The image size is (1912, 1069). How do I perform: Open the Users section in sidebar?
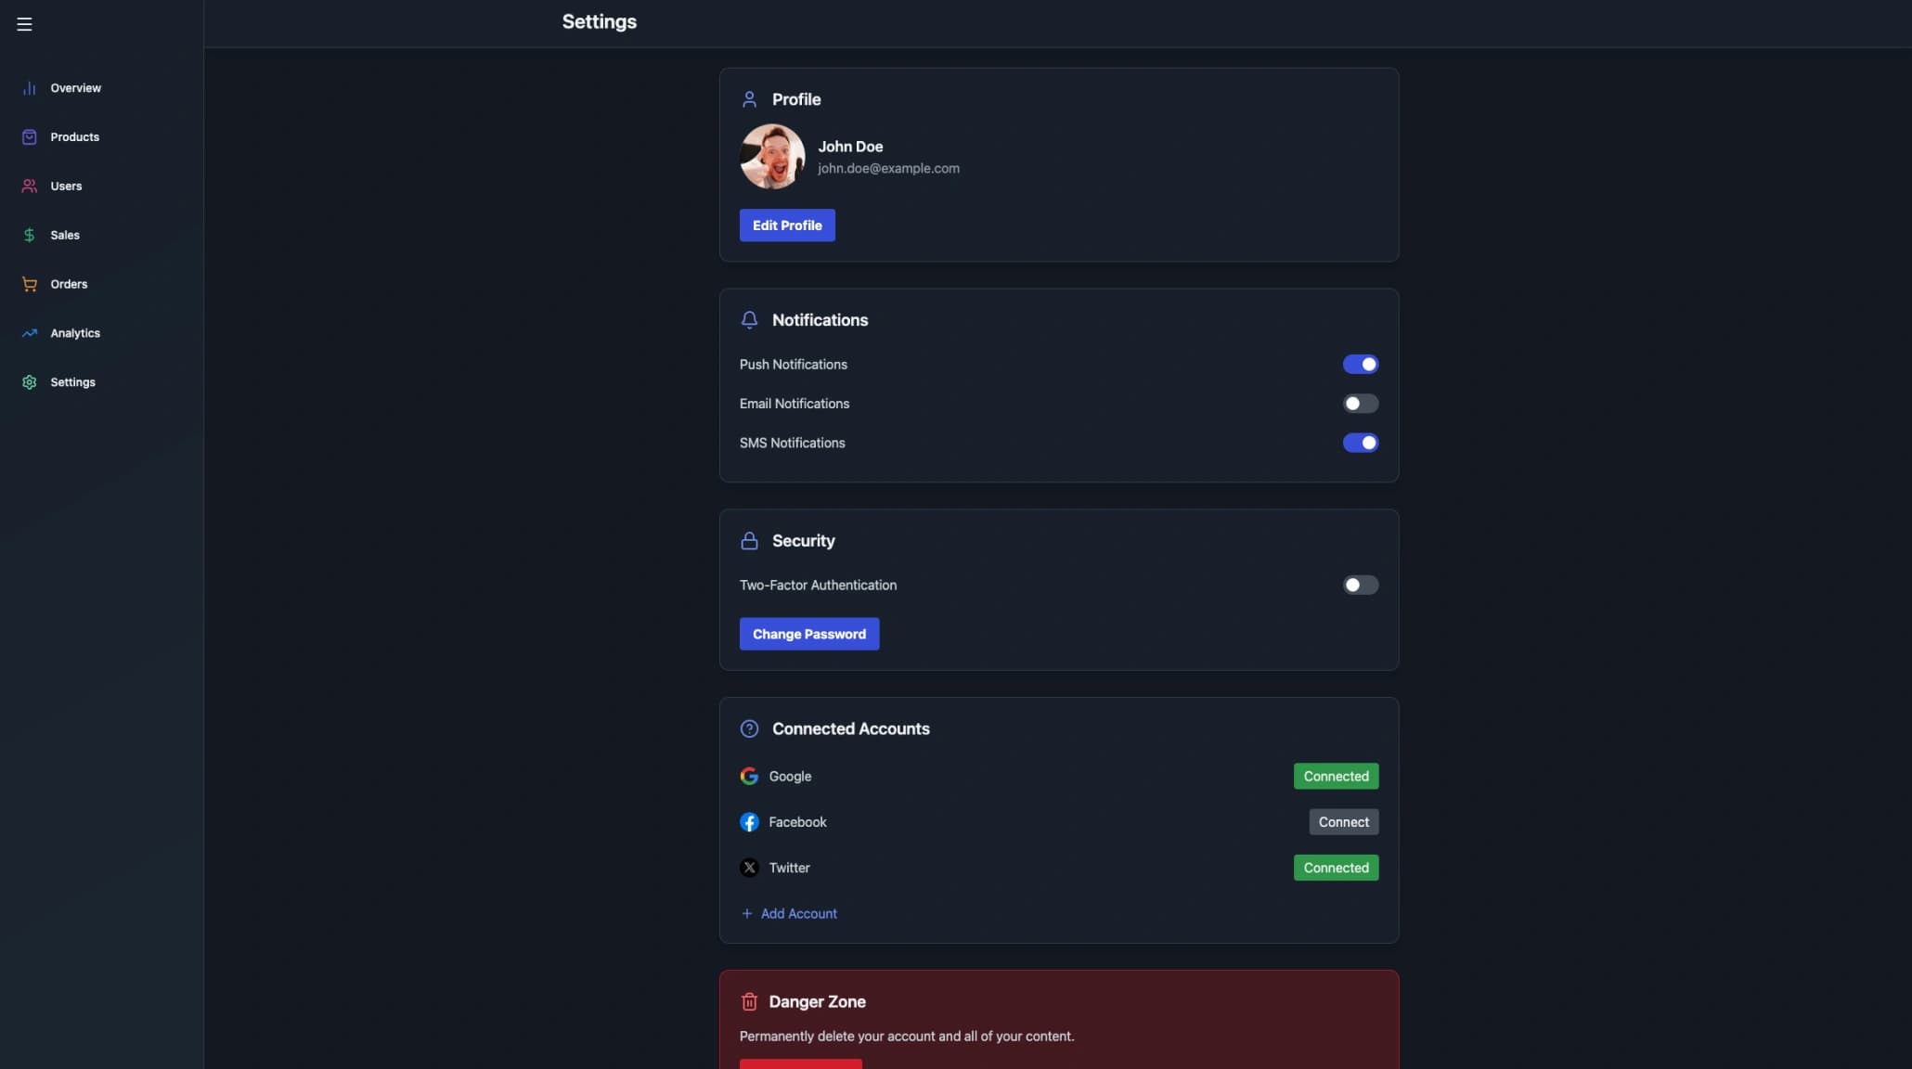pos(65,186)
